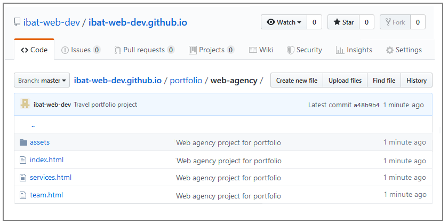
Task: Click Find file button
Action: click(384, 81)
